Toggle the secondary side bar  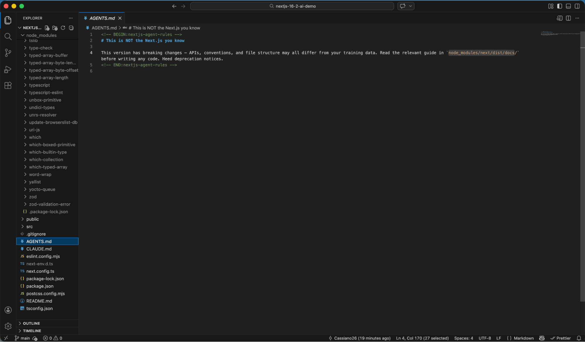click(x=577, y=6)
